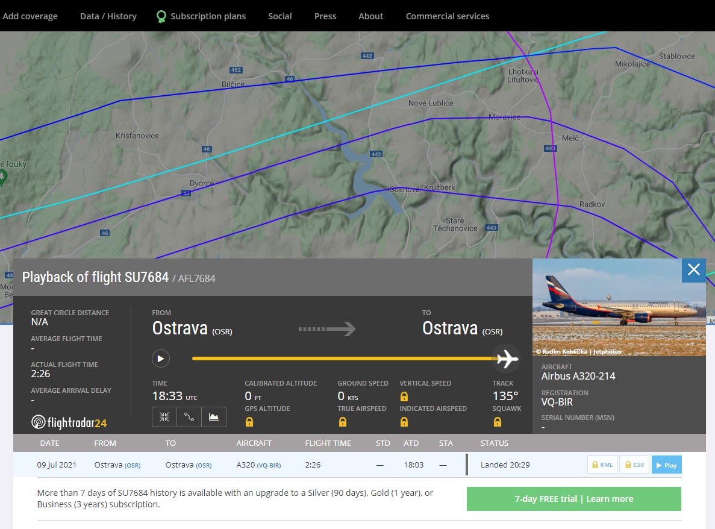The width and height of the screenshot is (715, 529).
Task: Close the playback panel with X
Action: (693, 270)
